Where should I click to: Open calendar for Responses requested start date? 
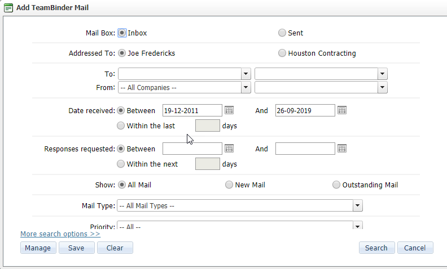[x=229, y=149]
